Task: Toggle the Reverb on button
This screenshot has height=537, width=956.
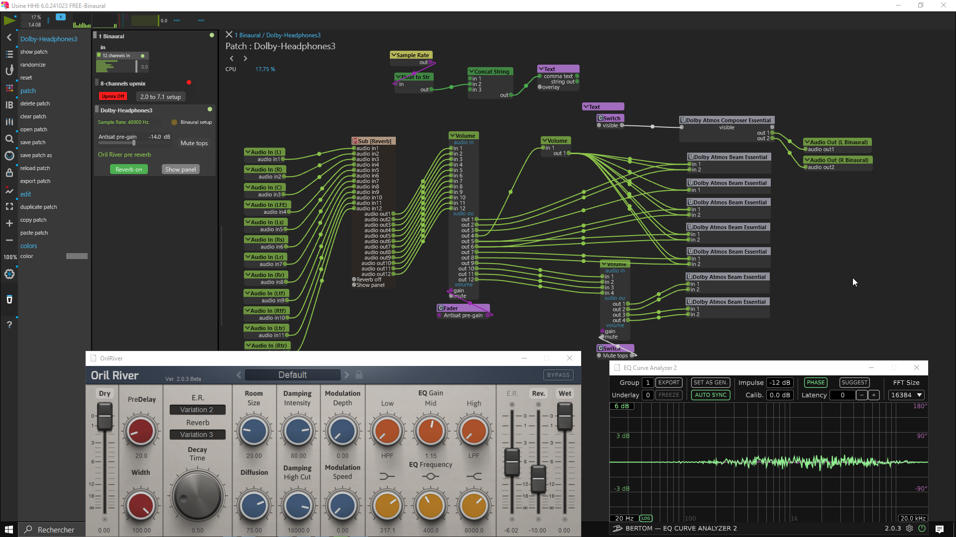Action: [128, 170]
